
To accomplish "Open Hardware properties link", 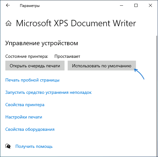I will (30, 130).
